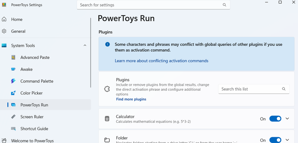Click the Welcome to PowerToys icon

click(x=4, y=140)
